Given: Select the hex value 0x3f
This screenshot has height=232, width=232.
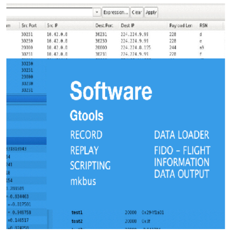Looking at the screenshot, I should coord(146,221).
